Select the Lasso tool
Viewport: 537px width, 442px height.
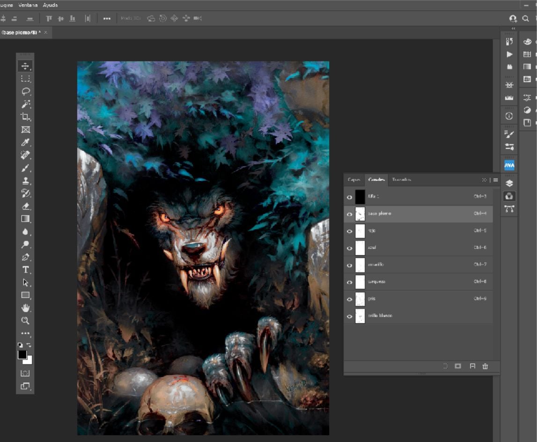pyautogui.click(x=25, y=91)
